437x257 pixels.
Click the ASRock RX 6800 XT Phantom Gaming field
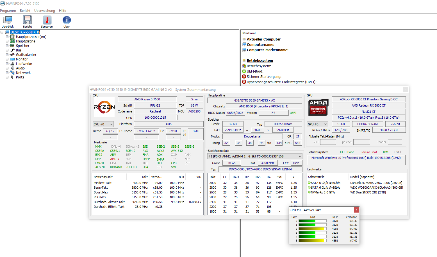(x=369, y=99)
